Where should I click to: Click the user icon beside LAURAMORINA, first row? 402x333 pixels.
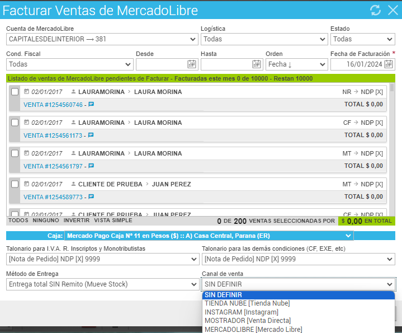pyautogui.click(x=73, y=91)
